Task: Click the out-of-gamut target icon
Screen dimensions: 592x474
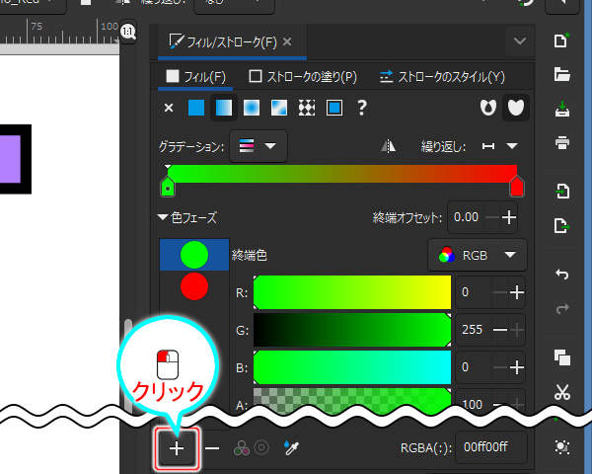Action: (x=261, y=447)
